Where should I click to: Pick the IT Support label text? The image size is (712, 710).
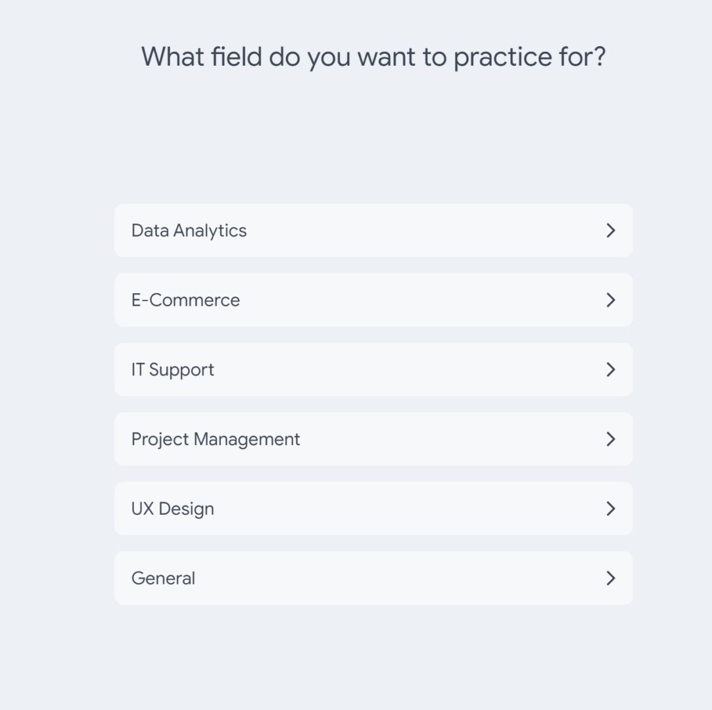[x=172, y=370]
